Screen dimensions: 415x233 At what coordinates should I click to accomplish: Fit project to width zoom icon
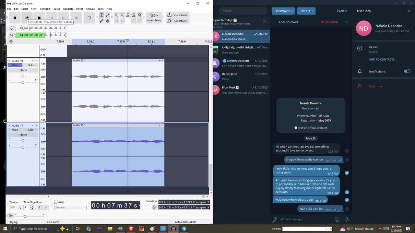point(134,15)
